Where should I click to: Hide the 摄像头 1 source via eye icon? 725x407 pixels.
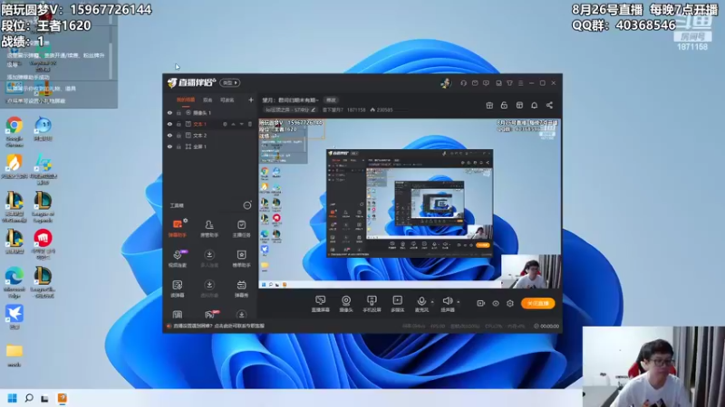click(x=169, y=112)
